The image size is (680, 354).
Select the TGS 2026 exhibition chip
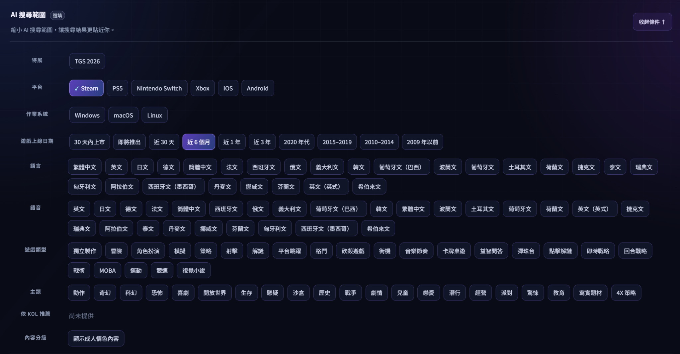tap(87, 61)
